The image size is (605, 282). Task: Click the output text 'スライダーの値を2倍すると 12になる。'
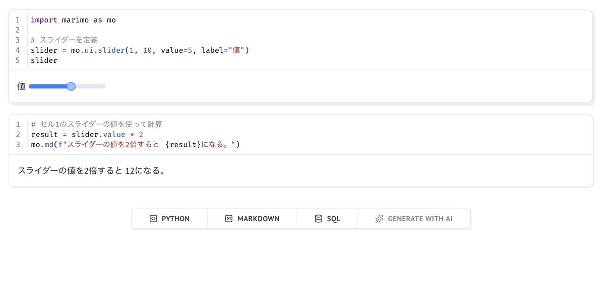(x=92, y=171)
